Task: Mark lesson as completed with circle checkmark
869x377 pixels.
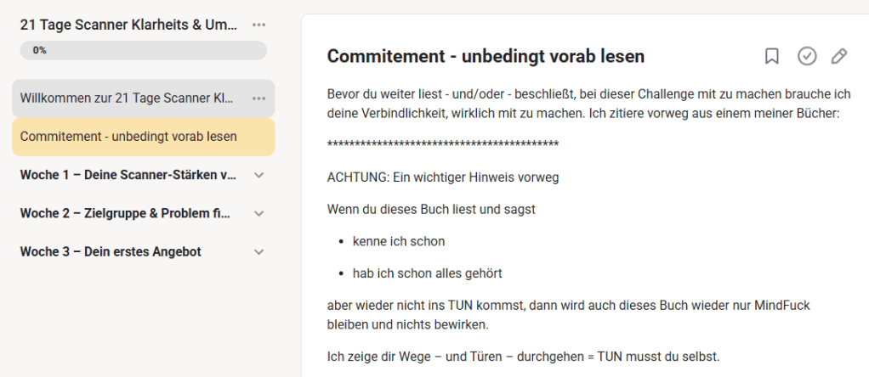Action: tap(806, 56)
